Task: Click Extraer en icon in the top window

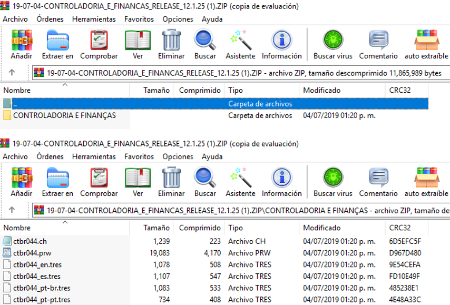Action: (57, 41)
